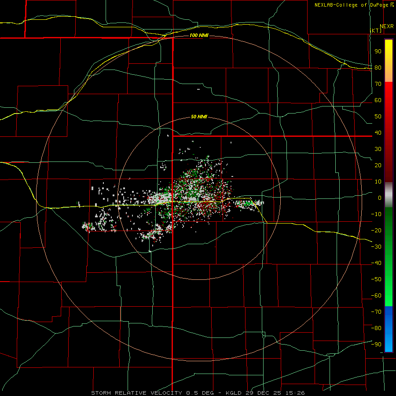Click the -50 value on velocity scale

[376, 279]
